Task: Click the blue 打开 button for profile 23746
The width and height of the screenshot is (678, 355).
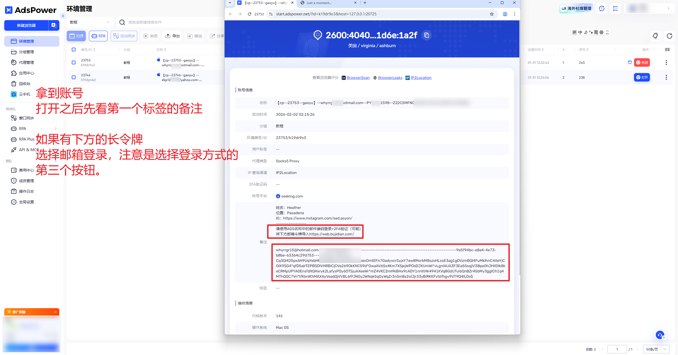Action: coord(642,77)
